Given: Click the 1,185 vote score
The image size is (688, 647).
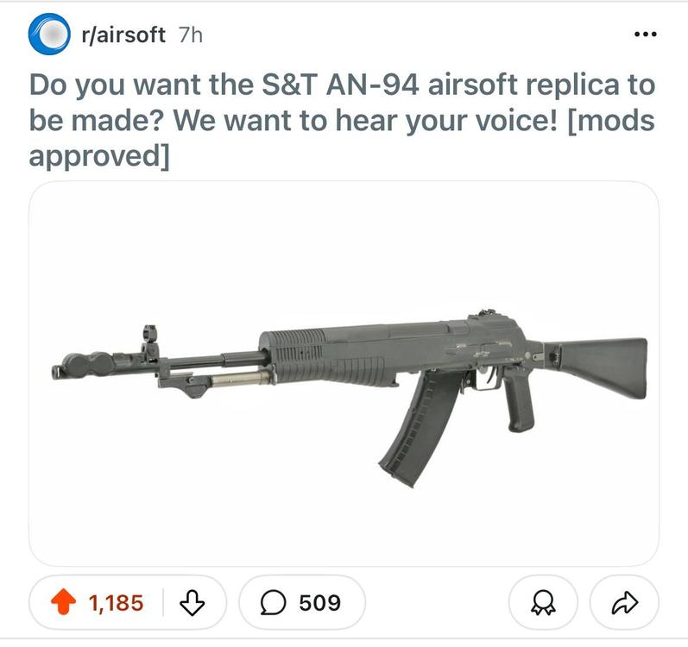Looking at the screenshot, I should tap(116, 603).
